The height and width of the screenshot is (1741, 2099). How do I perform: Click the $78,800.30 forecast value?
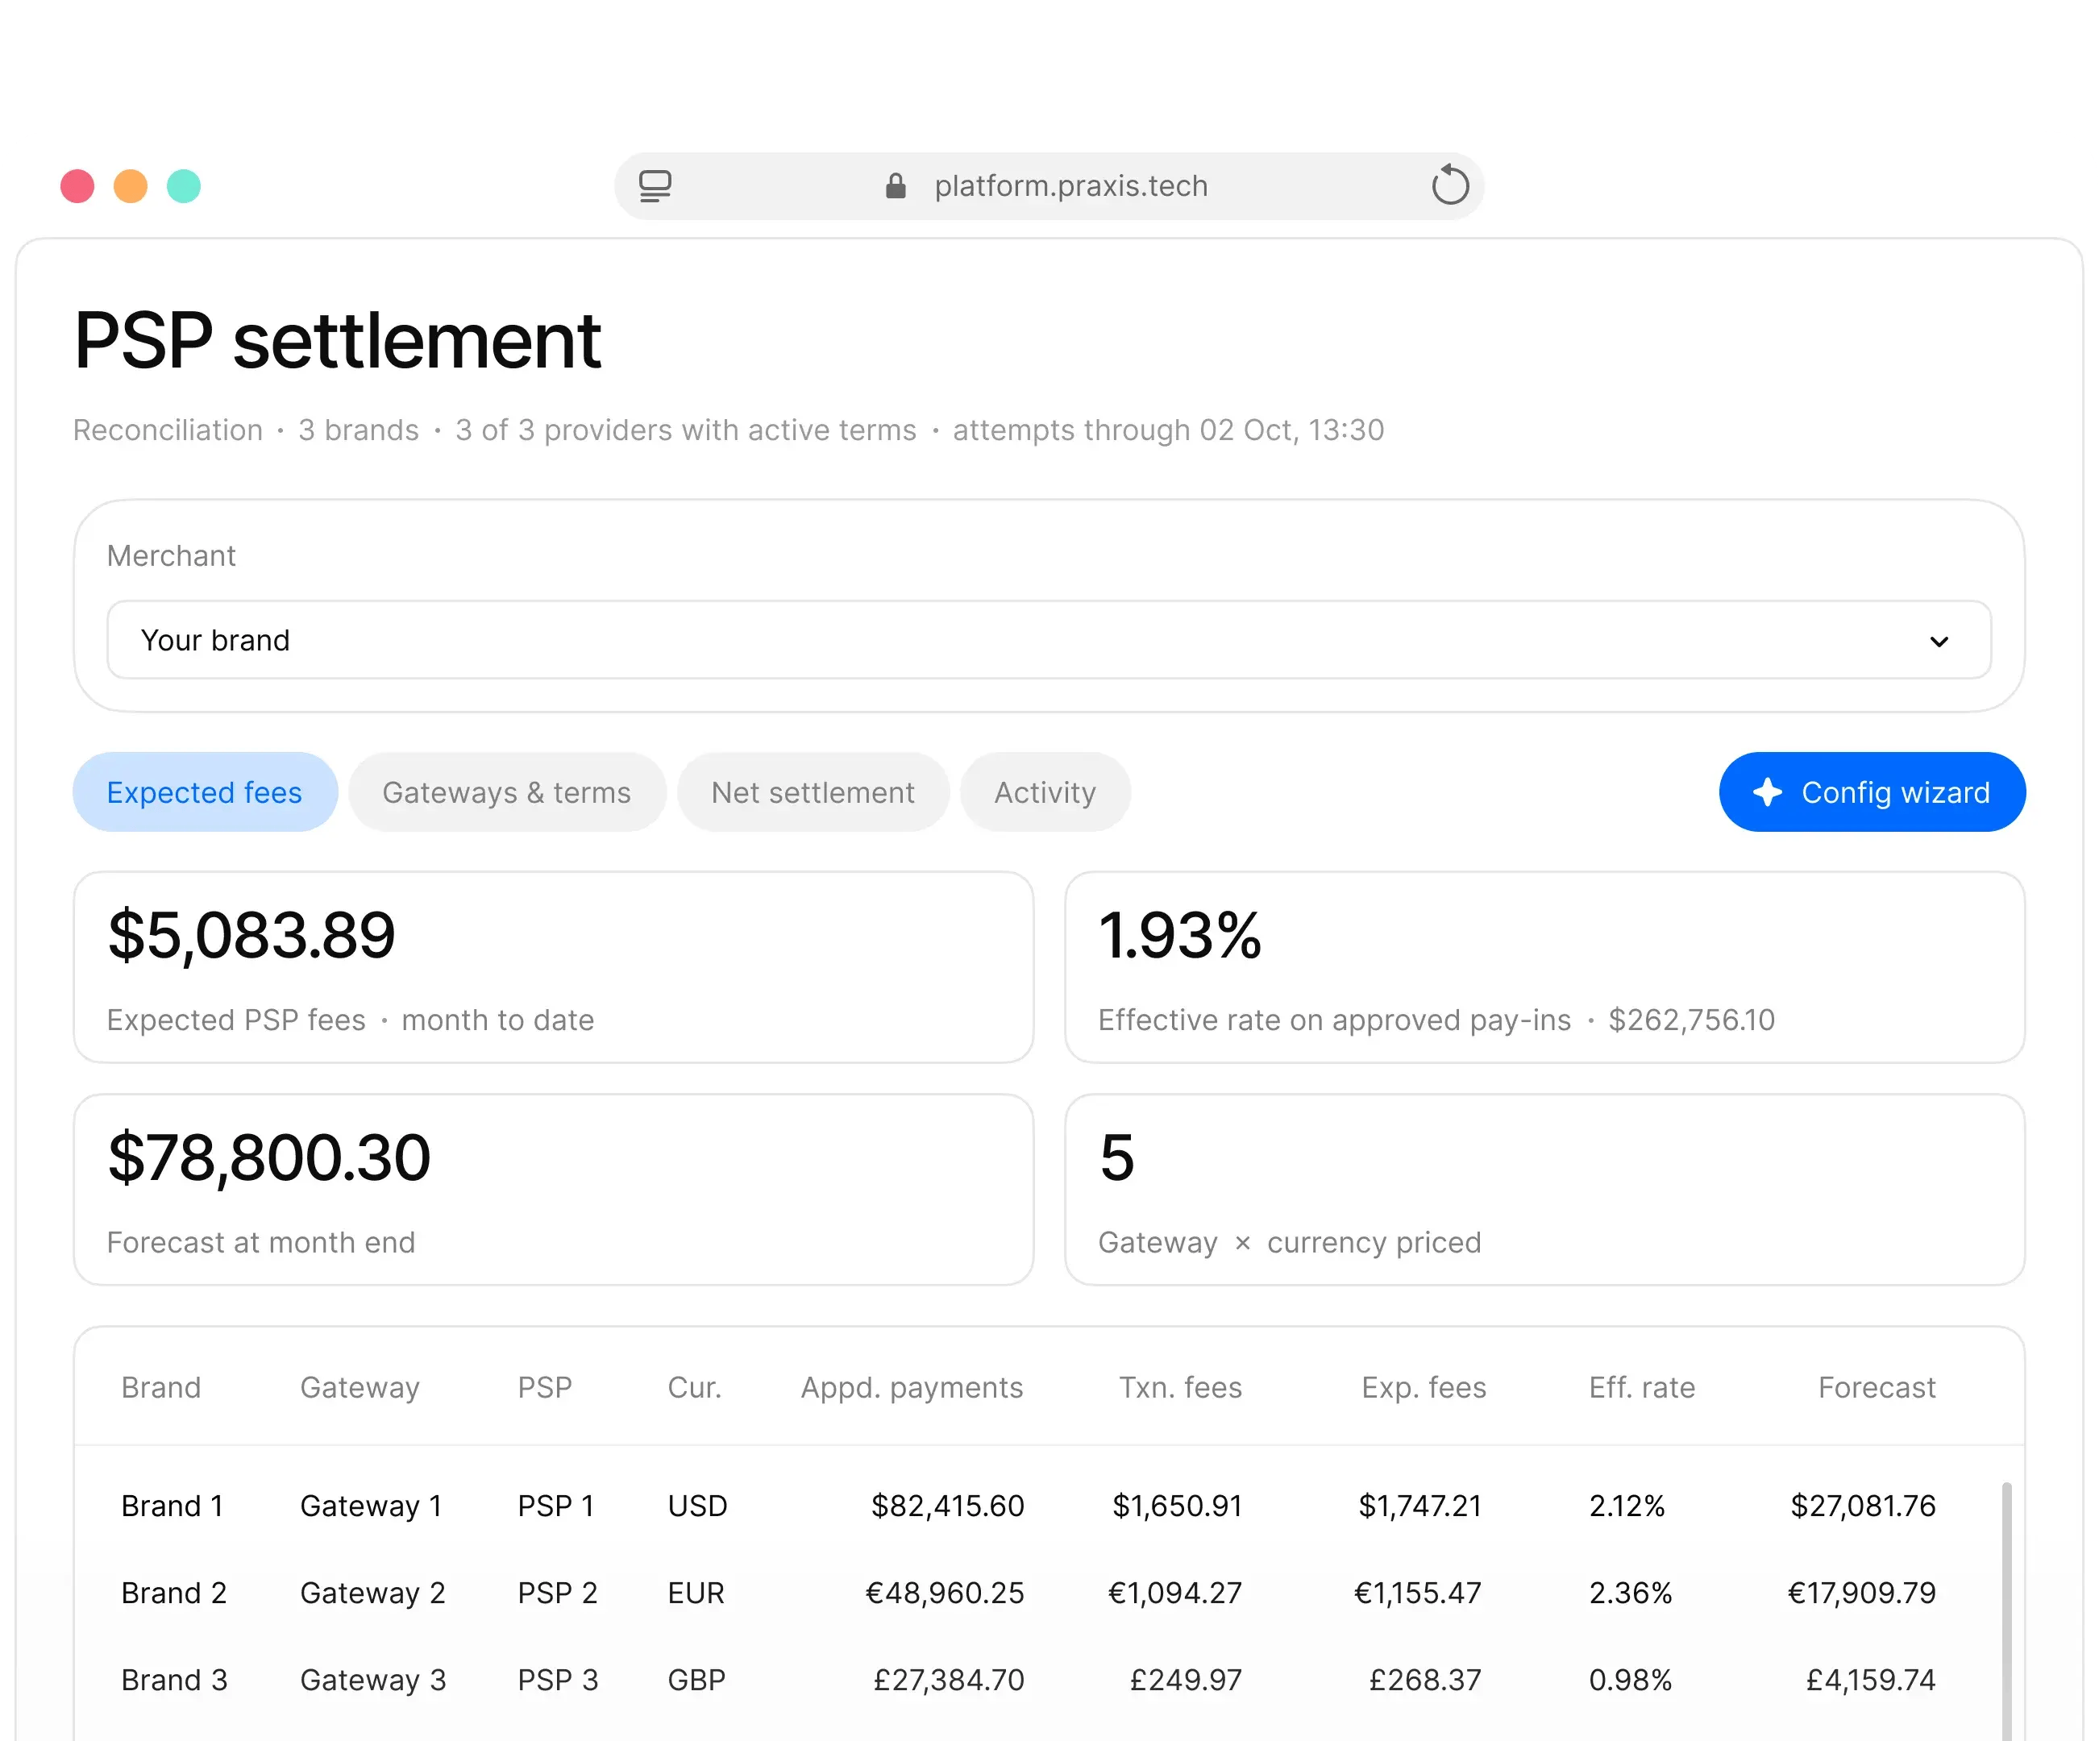click(269, 1158)
